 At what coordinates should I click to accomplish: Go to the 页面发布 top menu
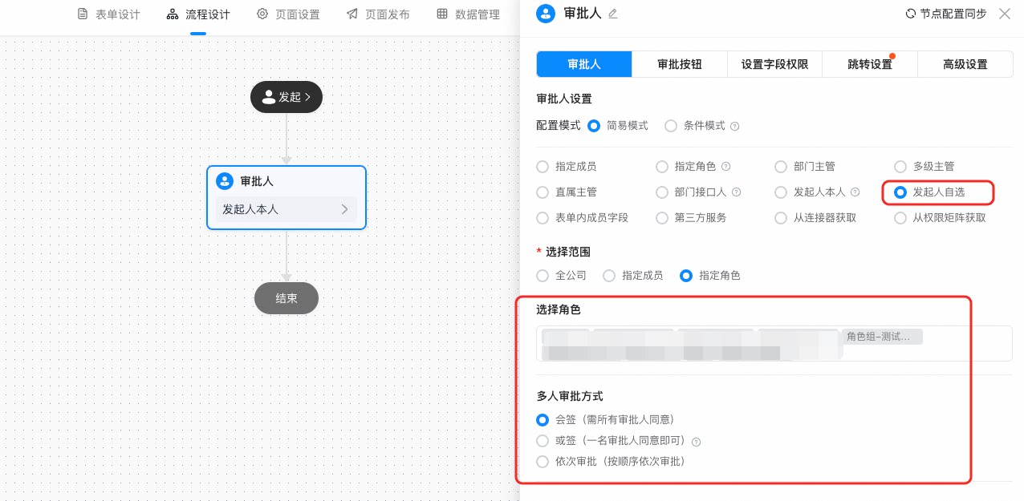click(379, 14)
